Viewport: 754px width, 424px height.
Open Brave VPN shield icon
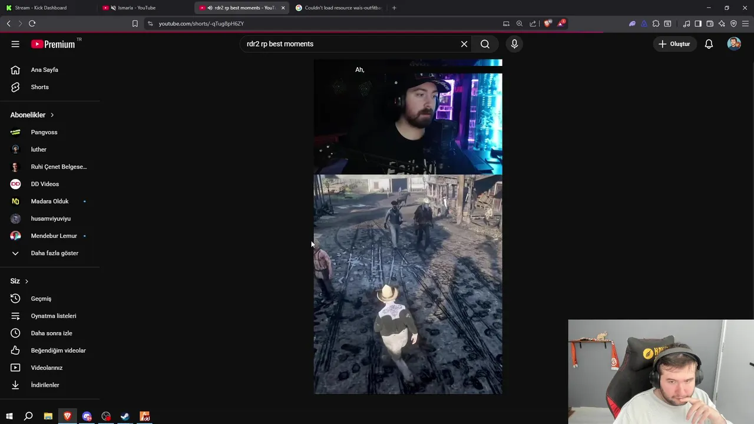point(733,24)
